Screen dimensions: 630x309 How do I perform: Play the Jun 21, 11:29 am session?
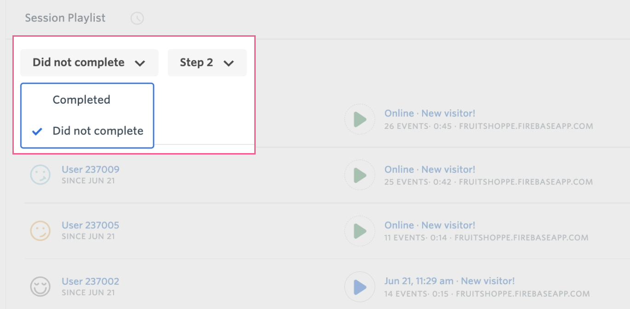360,287
